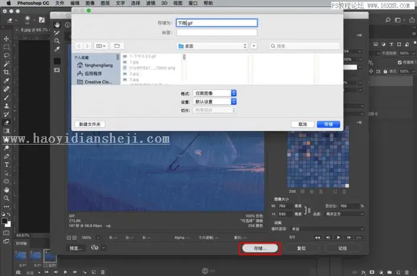This screenshot has height=276, width=417.
Task: Duplicate selected frame in timeline panel
Action: pyautogui.click(x=93, y=272)
